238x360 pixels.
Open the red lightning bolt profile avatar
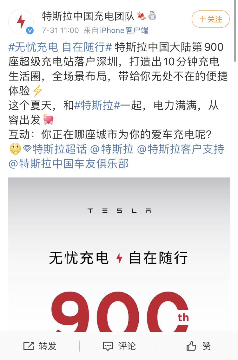(21, 22)
